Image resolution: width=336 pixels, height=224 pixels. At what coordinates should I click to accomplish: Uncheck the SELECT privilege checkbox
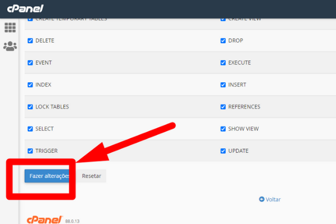[x=30, y=129]
